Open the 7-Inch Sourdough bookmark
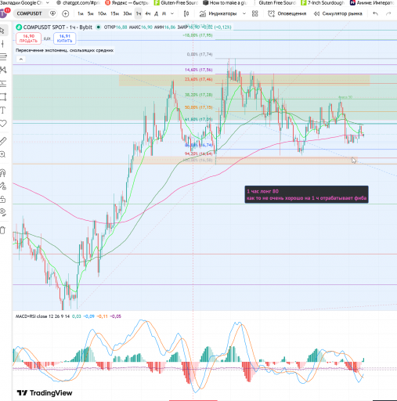397x401 pixels. point(323,3)
